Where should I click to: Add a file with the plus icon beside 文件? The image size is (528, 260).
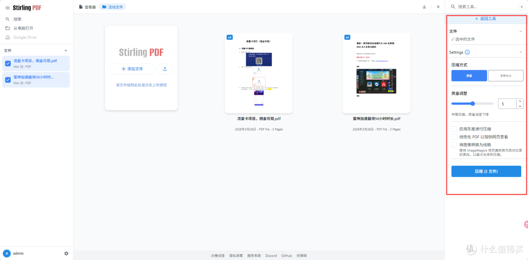click(66, 50)
